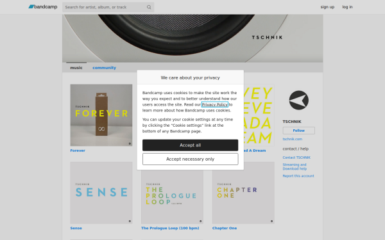This screenshot has height=240, width=385.
Task: Follow the artist TSCHNIK
Action: click(x=298, y=131)
